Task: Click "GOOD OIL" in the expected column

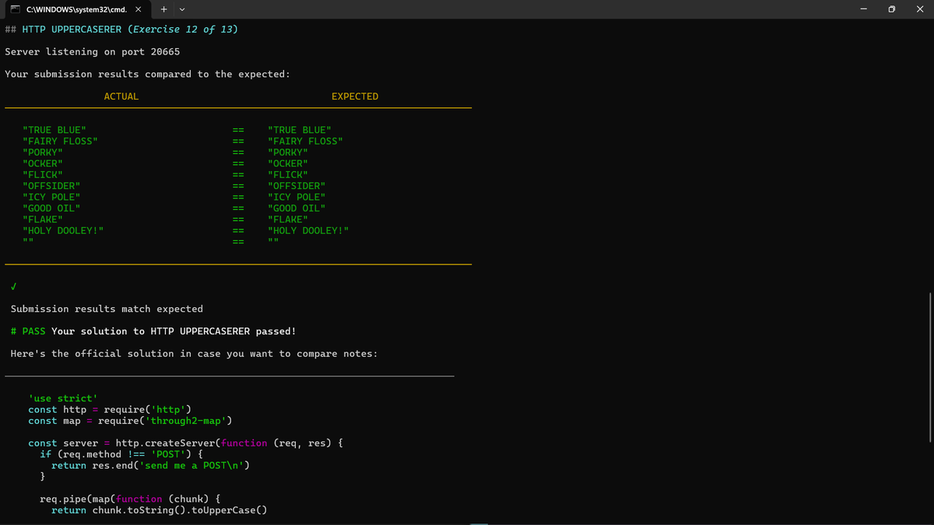Action: click(296, 208)
